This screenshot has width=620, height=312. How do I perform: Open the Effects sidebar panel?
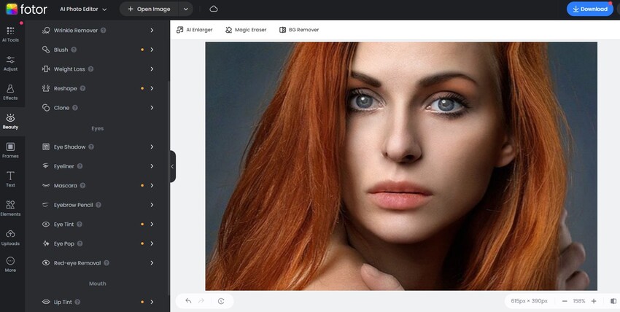(x=10, y=92)
